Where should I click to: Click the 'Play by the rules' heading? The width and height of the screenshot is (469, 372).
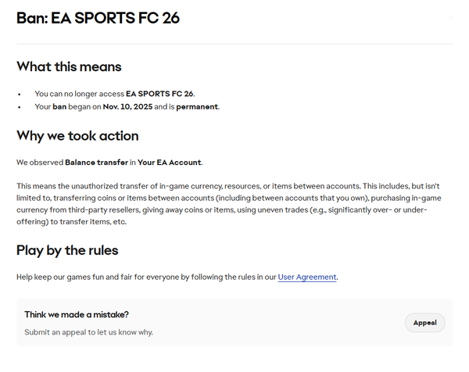coord(67,251)
